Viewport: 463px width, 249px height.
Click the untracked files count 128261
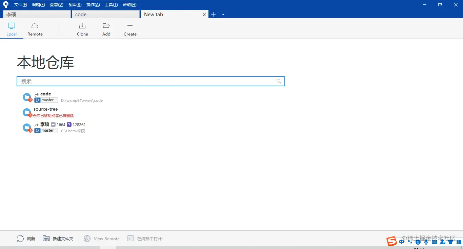click(x=79, y=125)
